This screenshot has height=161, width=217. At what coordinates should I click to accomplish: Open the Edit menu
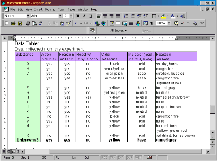tap(20, 10)
